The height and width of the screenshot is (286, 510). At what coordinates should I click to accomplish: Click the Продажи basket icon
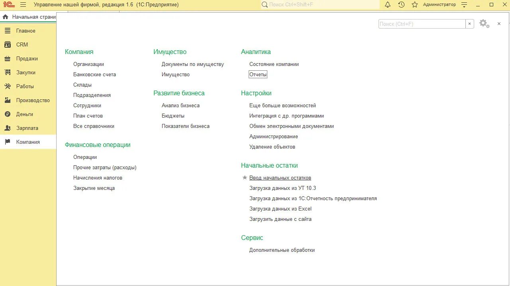click(8, 58)
